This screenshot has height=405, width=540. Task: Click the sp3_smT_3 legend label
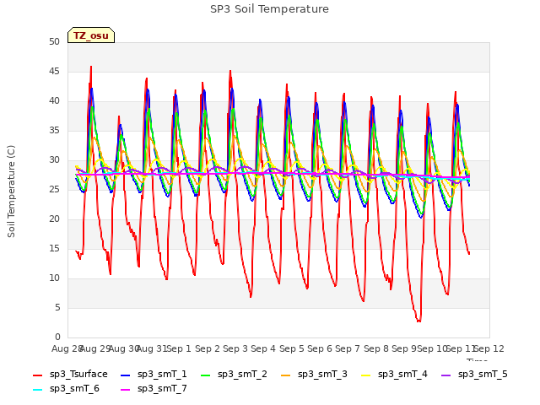(x=322, y=375)
